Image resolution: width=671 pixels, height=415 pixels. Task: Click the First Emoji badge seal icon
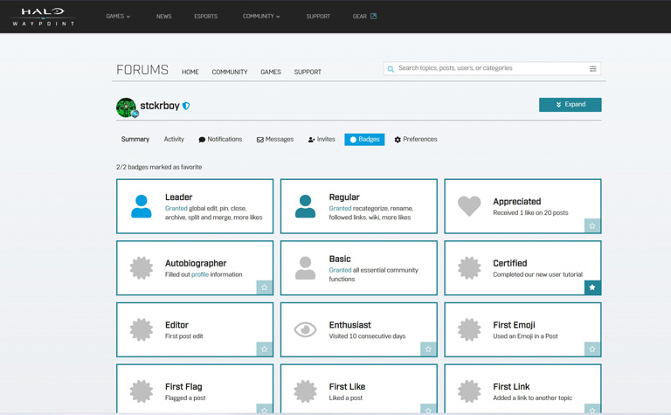pyautogui.click(x=469, y=329)
